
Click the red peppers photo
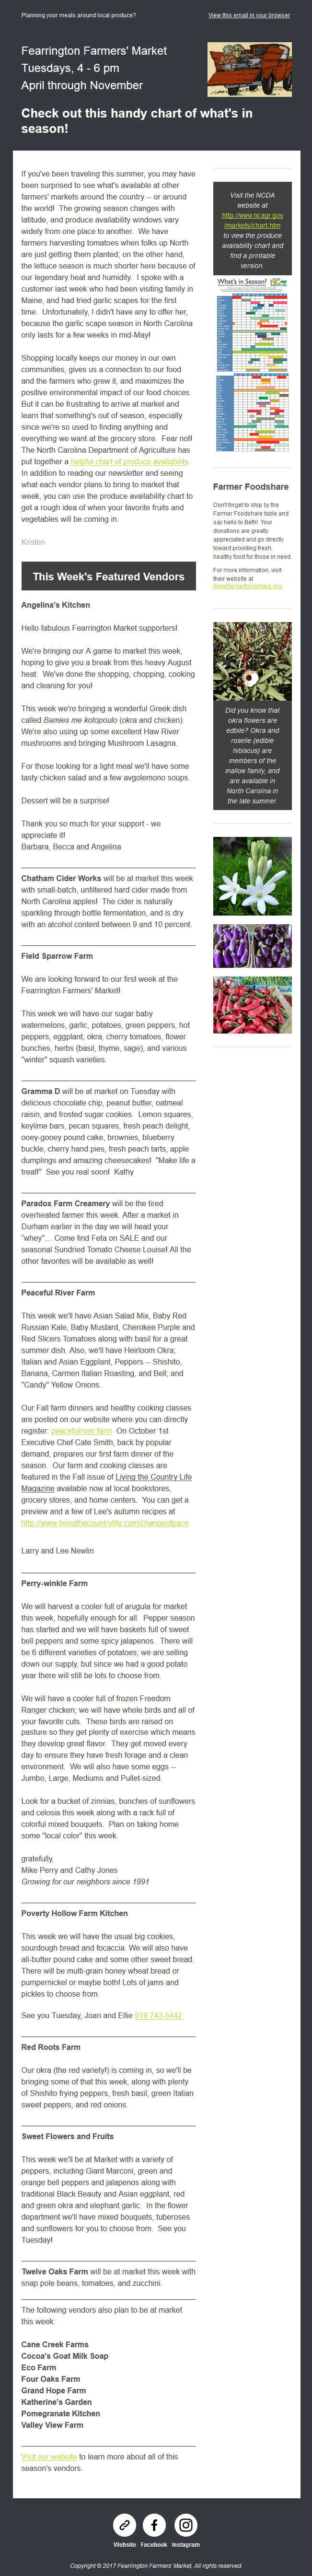point(252,1005)
